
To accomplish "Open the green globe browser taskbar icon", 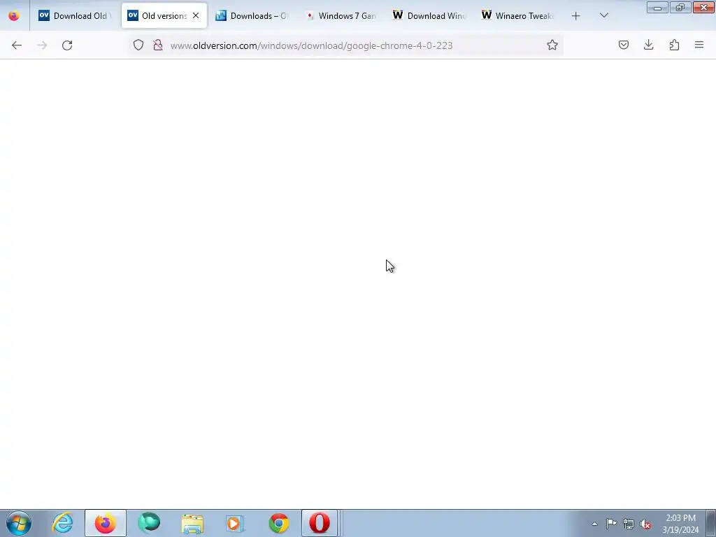I will tap(149, 523).
